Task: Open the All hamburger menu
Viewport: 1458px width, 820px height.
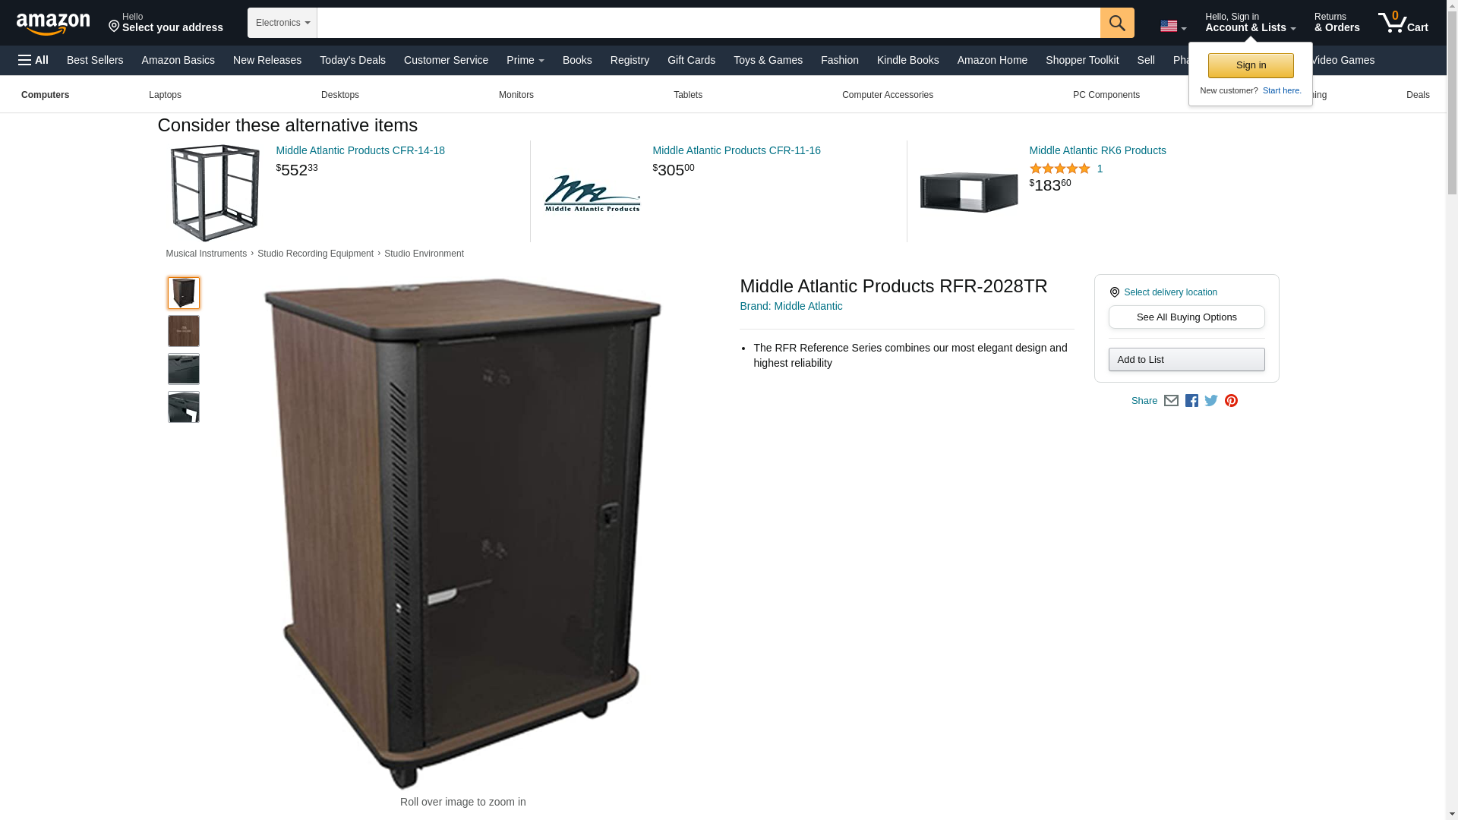Action: 33,60
